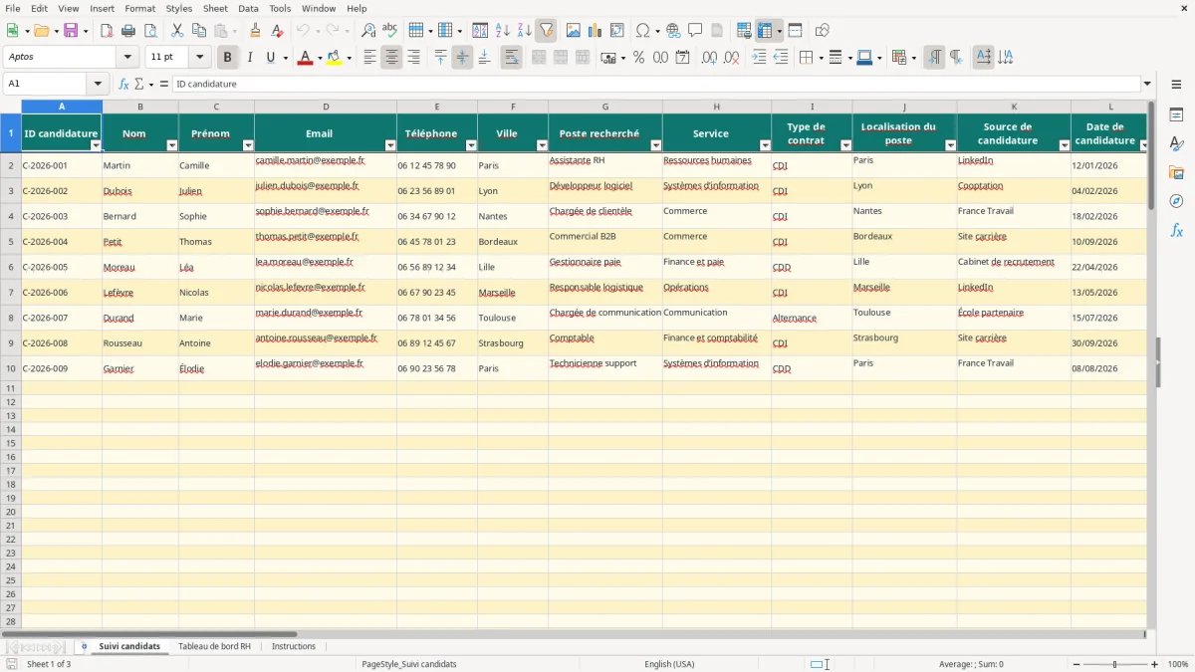Open the Sidebar Navigator compass icon

1176,201
